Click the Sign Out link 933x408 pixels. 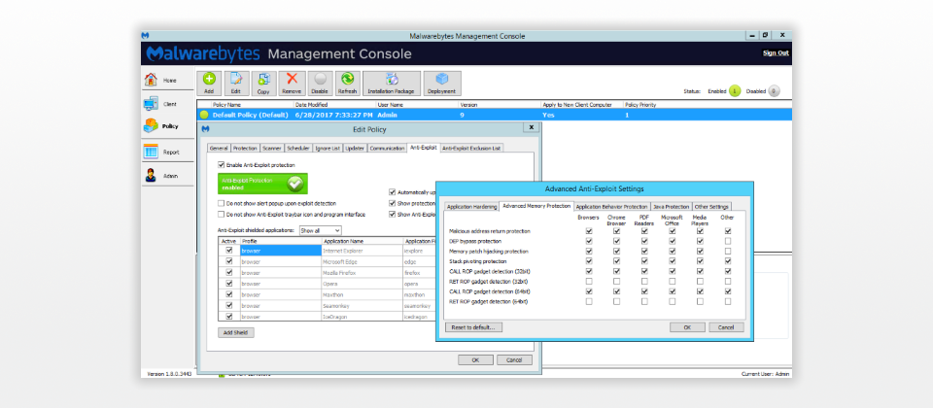776,52
